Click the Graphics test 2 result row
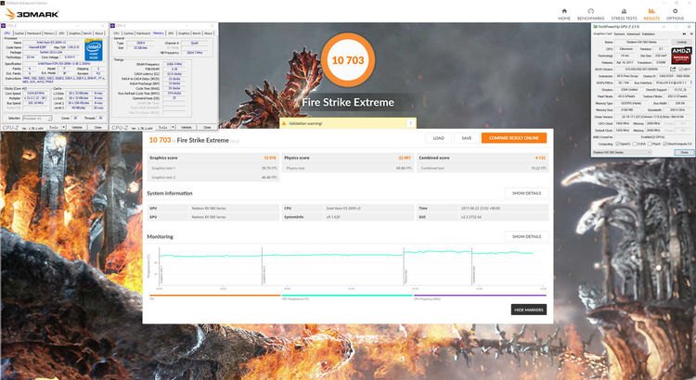The width and height of the screenshot is (696, 380). click(x=213, y=177)
